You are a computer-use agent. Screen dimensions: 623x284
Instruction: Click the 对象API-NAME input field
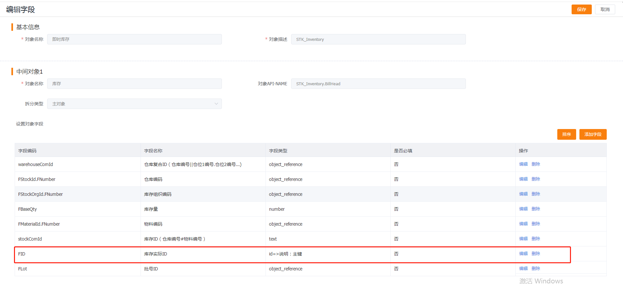point(378,84)
